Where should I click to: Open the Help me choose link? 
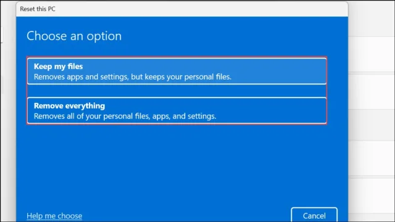tap(54, 216)
